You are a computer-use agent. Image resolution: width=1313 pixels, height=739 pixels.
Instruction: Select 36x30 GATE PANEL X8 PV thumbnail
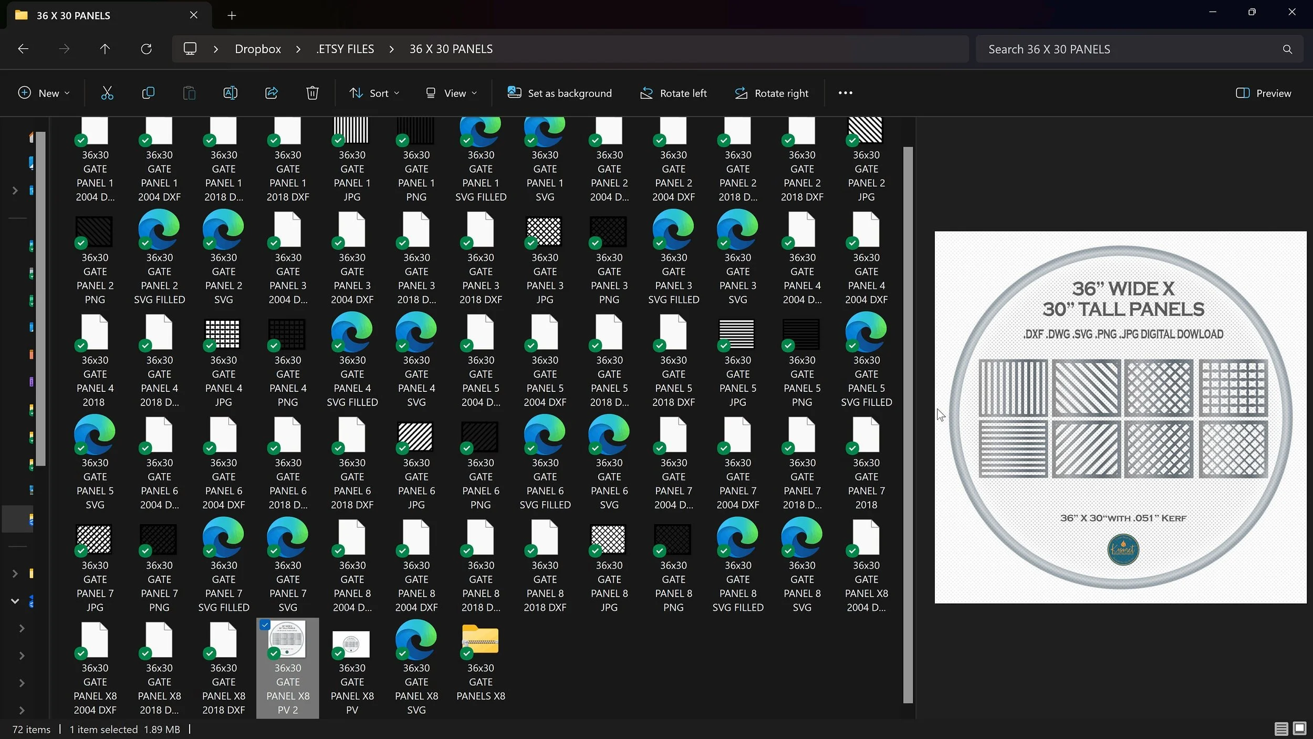coord(351,644)
